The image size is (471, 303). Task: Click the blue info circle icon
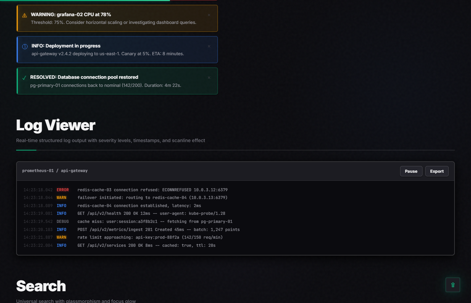coord(25,46)
